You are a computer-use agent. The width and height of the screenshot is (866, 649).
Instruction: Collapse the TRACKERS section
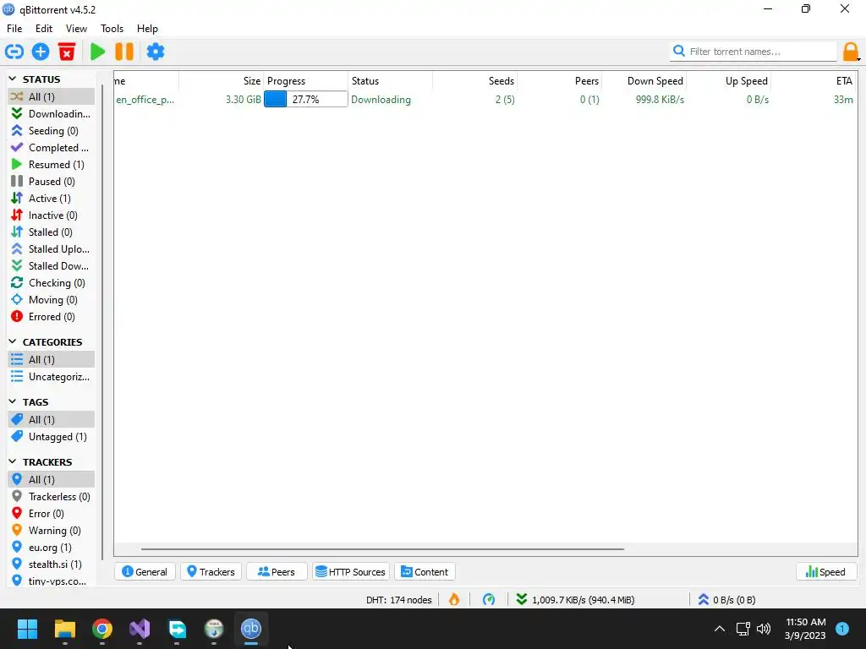point(13,462)
